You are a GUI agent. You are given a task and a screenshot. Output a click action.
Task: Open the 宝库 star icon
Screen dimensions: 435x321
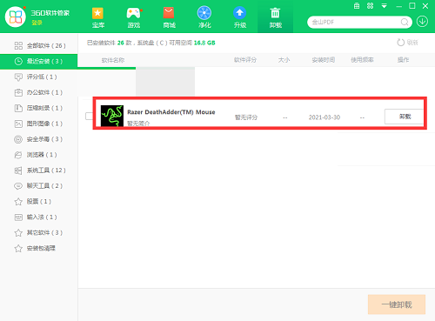point(98,14)
